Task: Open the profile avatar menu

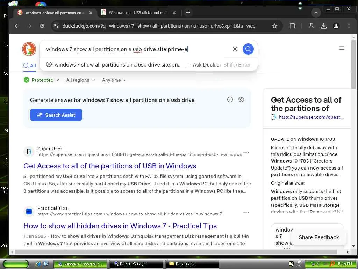Action: pyautogui.click(x=336, y=26)
